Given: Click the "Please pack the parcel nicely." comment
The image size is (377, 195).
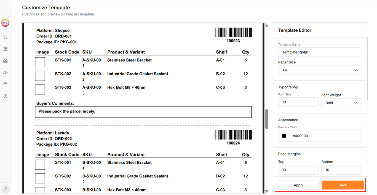Looking at the screenshot, I should pos(67,111).
